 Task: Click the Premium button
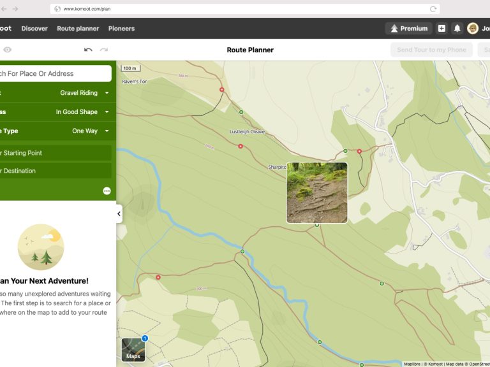pos(409,29)
